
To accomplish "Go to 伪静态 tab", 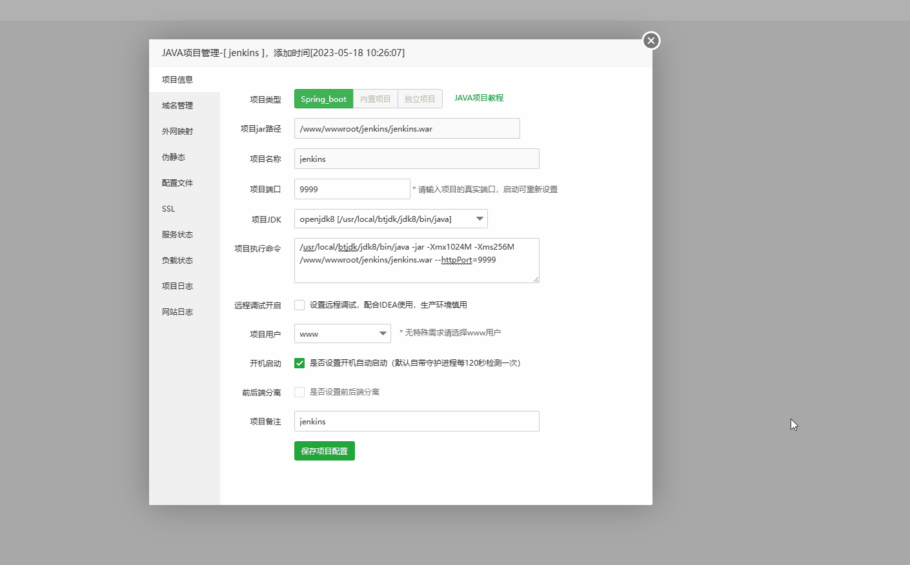I will 185,157.
